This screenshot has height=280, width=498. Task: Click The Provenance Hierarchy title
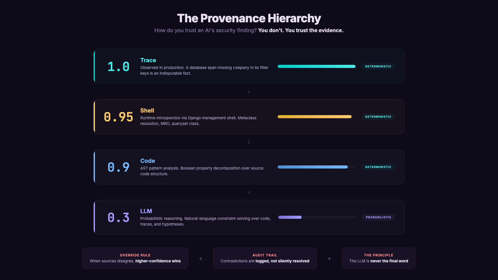[249, 18]
